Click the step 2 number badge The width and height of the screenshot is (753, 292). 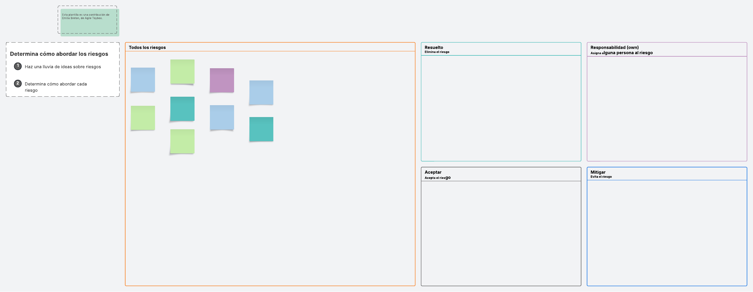point(18,84)
